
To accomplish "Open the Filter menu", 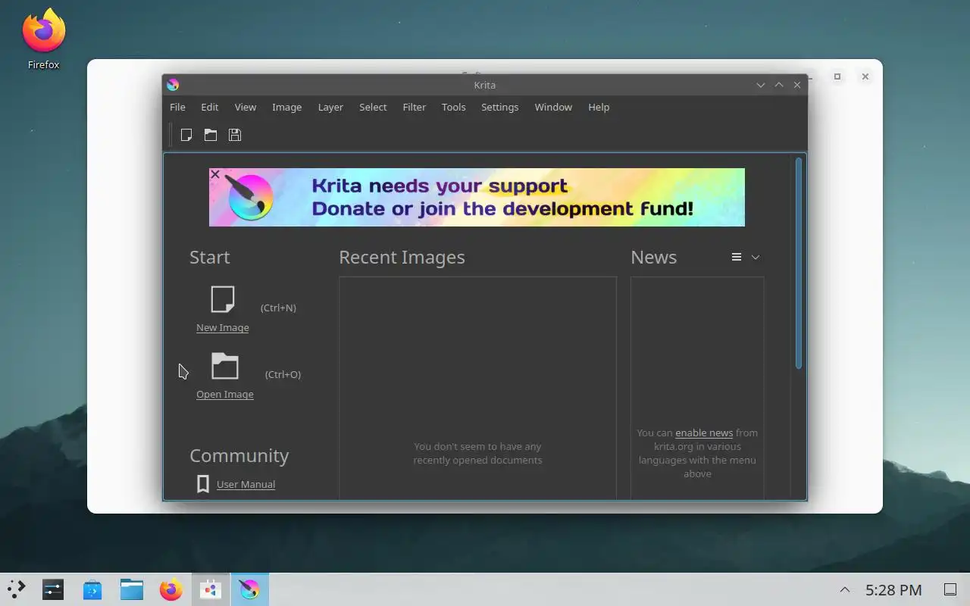I will tap(415, 107).
